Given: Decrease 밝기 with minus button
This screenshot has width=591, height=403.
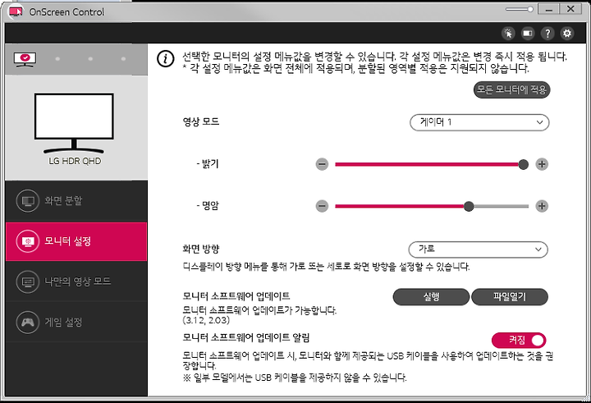Looking at the screenshot, I should [322, 164].
